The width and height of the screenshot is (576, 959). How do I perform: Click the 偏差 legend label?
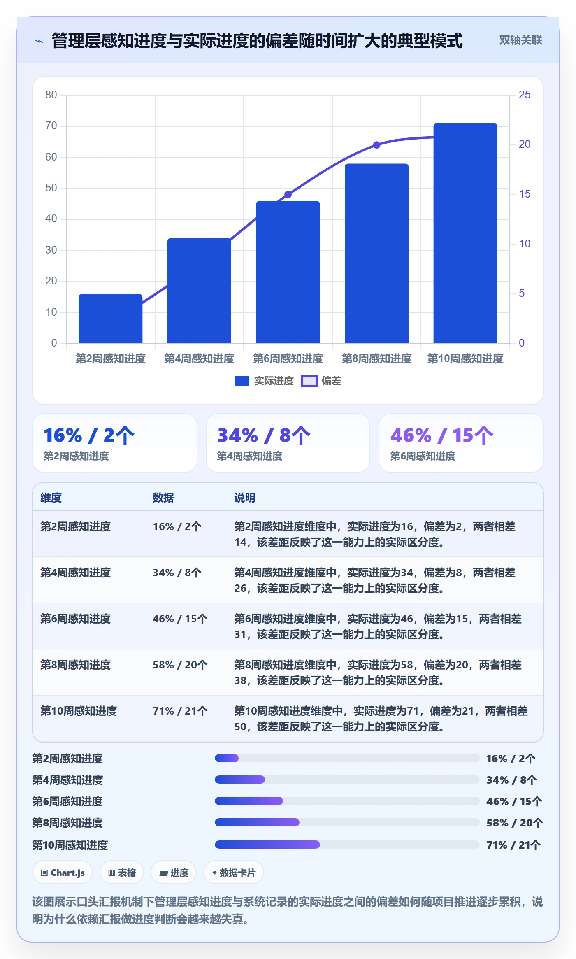[x=332, y=381]
